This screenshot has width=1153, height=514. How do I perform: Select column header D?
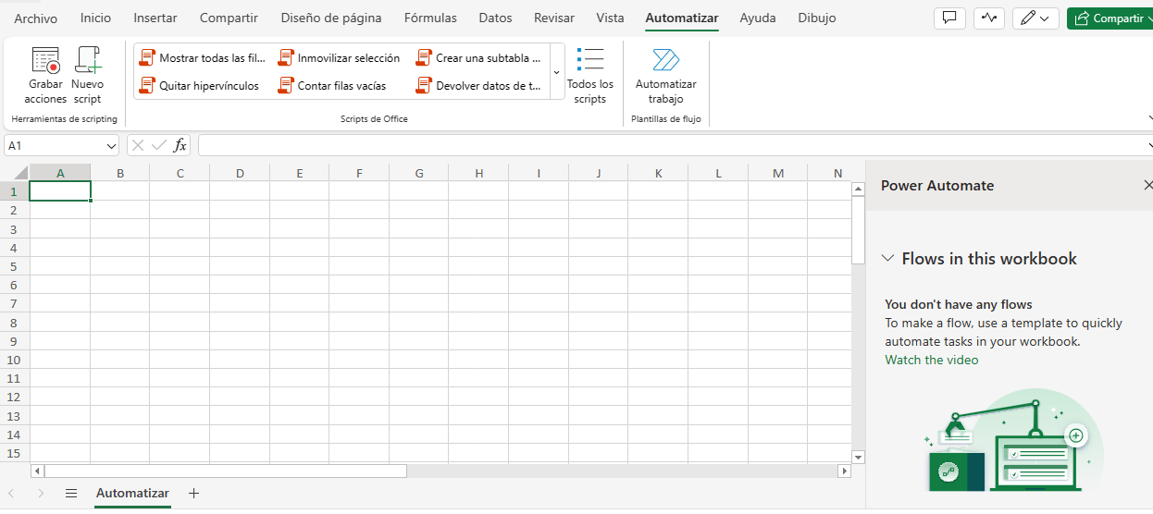pyautogui.click(x=240, y=173)
